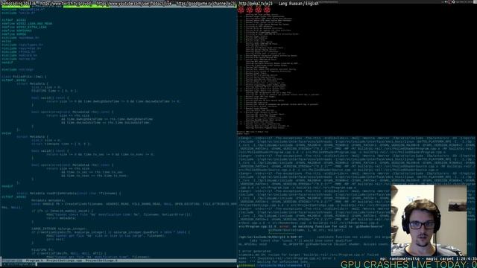The width and height of the screenshot is (477, 268).
Task: Click the second Raspberry Pi boot logo
Action: (x=250, y=10)
